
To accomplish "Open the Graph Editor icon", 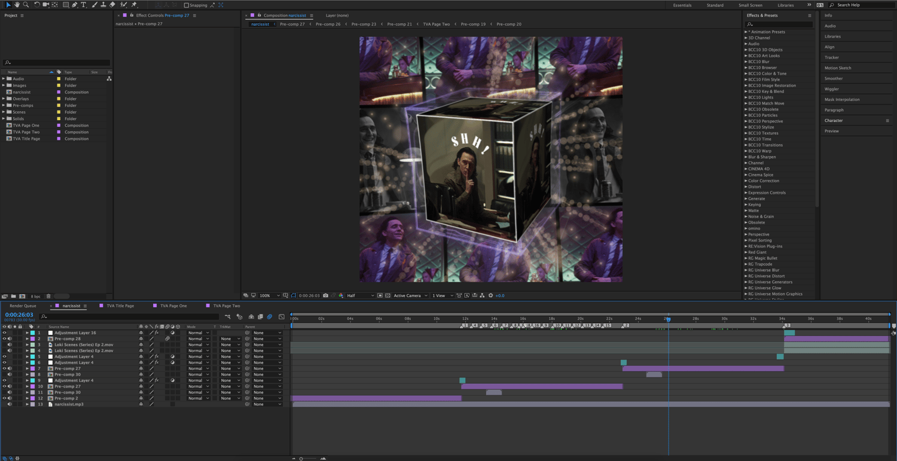I will [282, 317].
